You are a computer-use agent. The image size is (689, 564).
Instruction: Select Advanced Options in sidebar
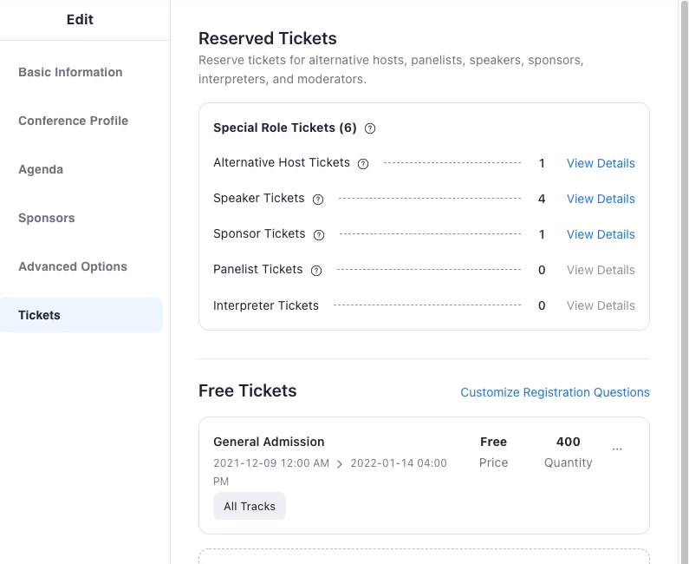click(x=73, y=266)
